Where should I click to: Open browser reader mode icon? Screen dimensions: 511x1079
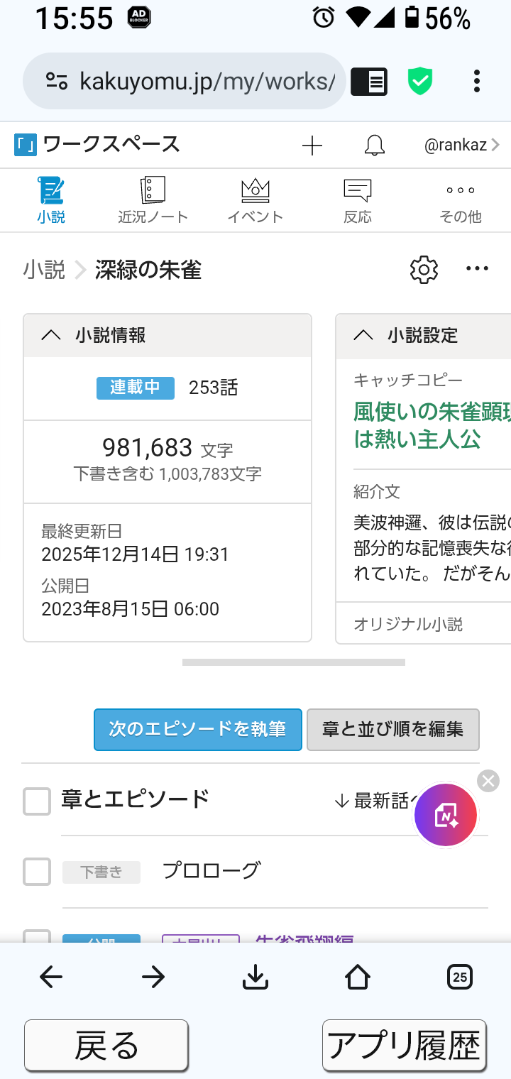(369, 82)
